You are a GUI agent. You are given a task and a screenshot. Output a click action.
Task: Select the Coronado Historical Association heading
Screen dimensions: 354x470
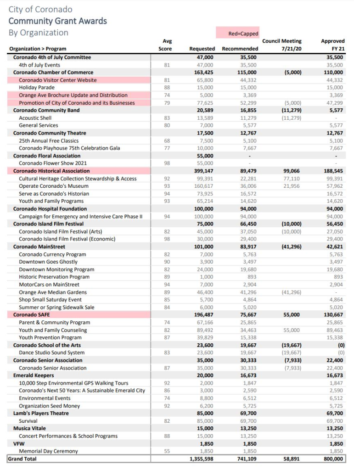(x=51, y=171)
